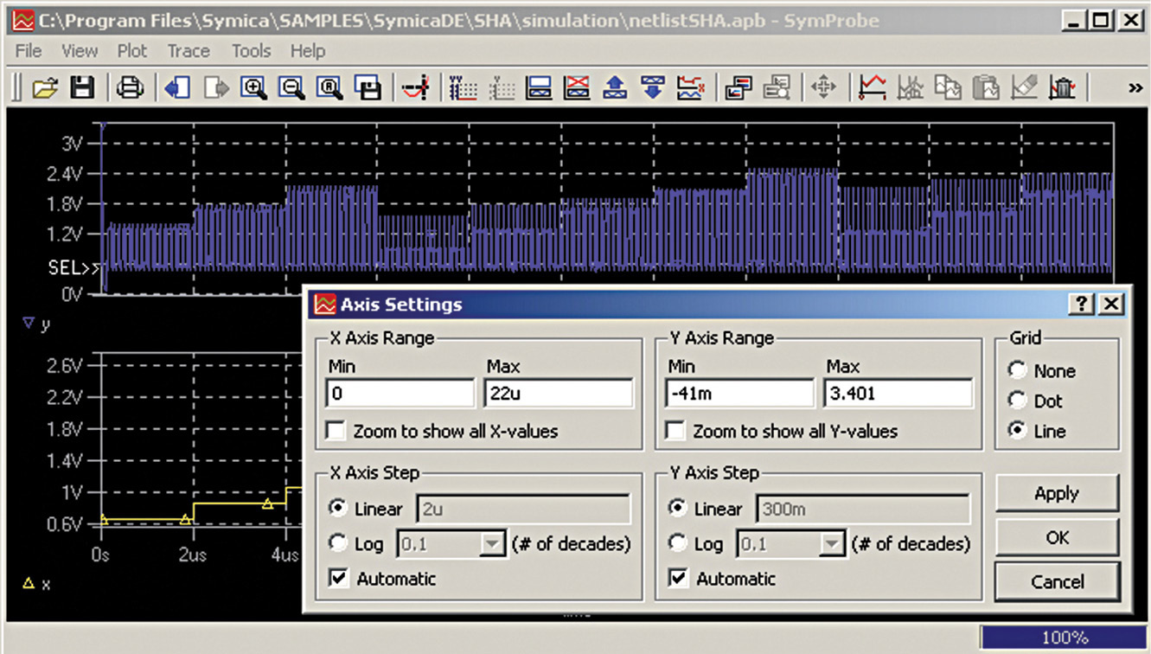Click the Add Trace toolbar icon
The width and height of the screenshot is (1151, 654).
point(874,87)
